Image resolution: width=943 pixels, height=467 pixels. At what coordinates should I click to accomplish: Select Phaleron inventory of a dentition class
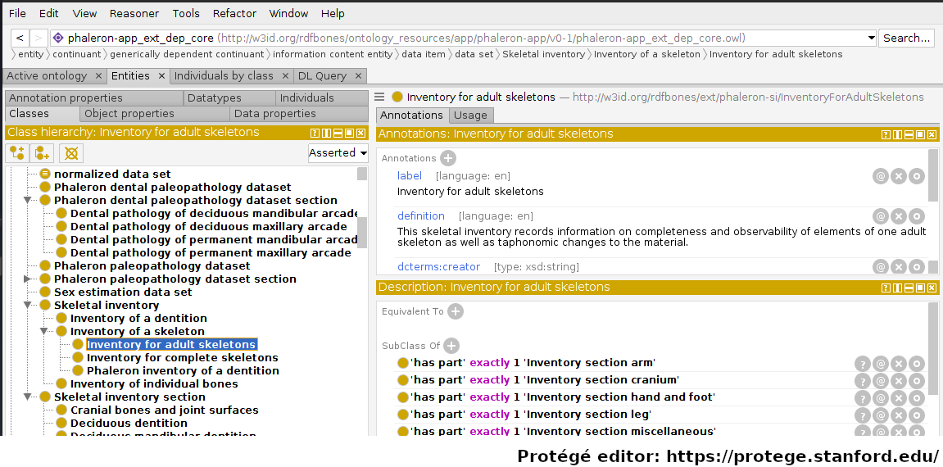(183, 371)
